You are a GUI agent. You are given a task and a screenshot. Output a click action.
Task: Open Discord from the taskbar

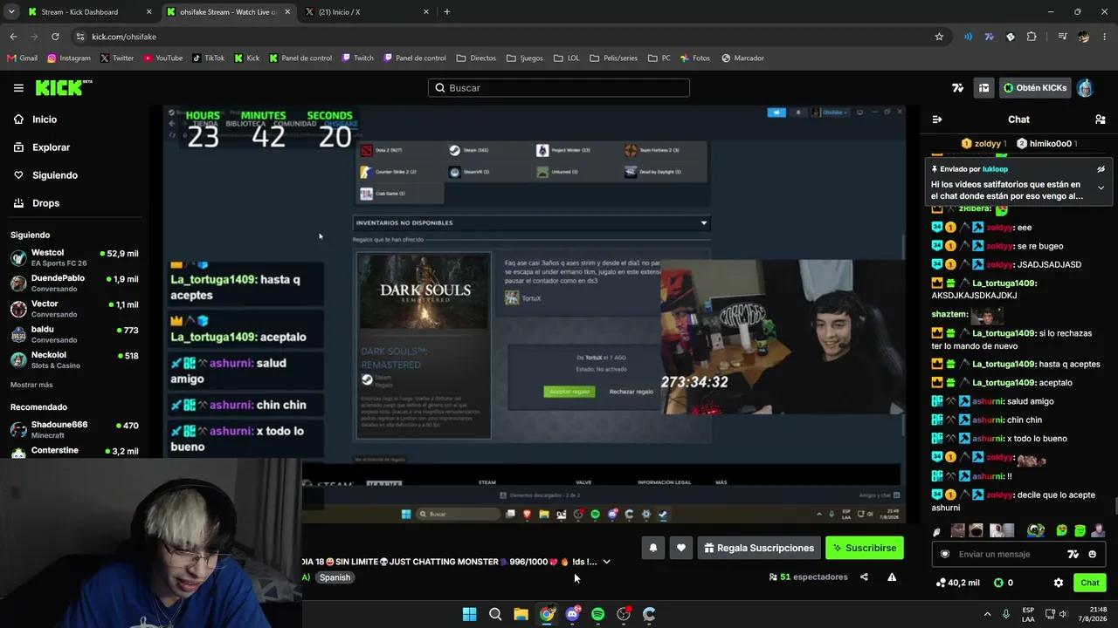pyautogui.click(x=572, y=614)
